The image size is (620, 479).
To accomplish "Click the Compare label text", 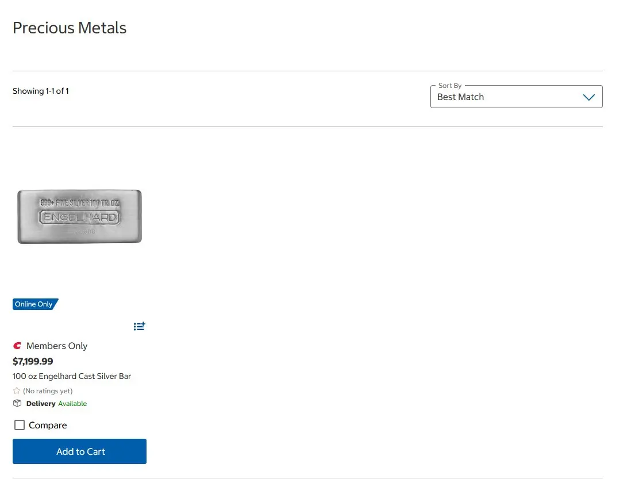I will pyautogui.click(x=48, y=425).
